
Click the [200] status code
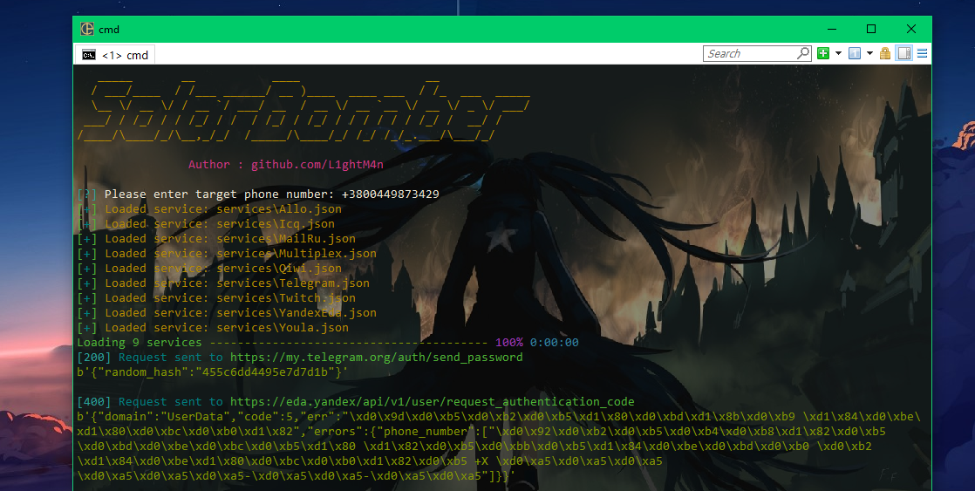click(94, 358)
